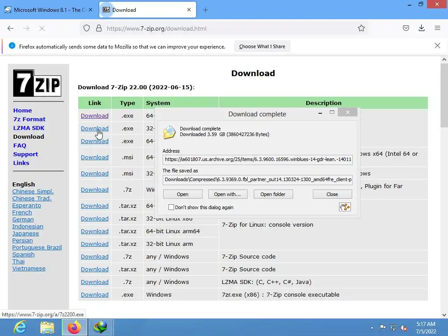Click the Open with... button
This screenshot has width=448, height=336.
(227, 194)
